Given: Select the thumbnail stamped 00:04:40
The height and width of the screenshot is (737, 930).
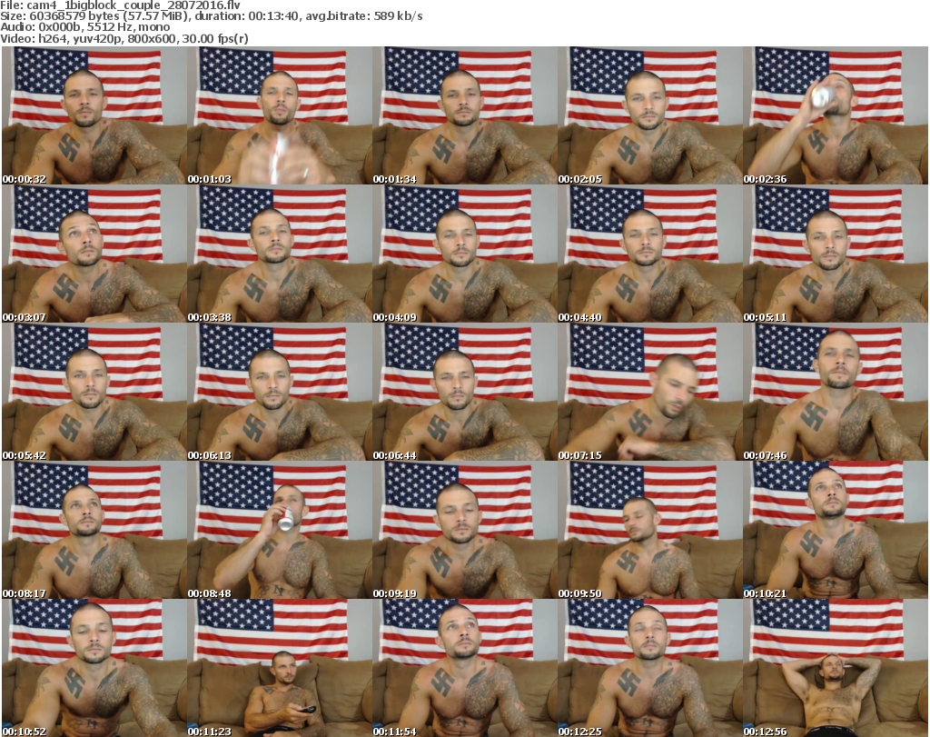Looking at the screenshot, I should tap(649, 254).
